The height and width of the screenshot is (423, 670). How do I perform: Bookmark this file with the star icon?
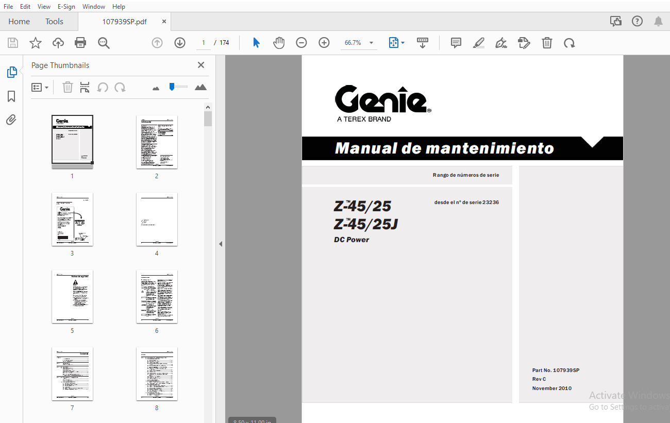coord(36,43)
